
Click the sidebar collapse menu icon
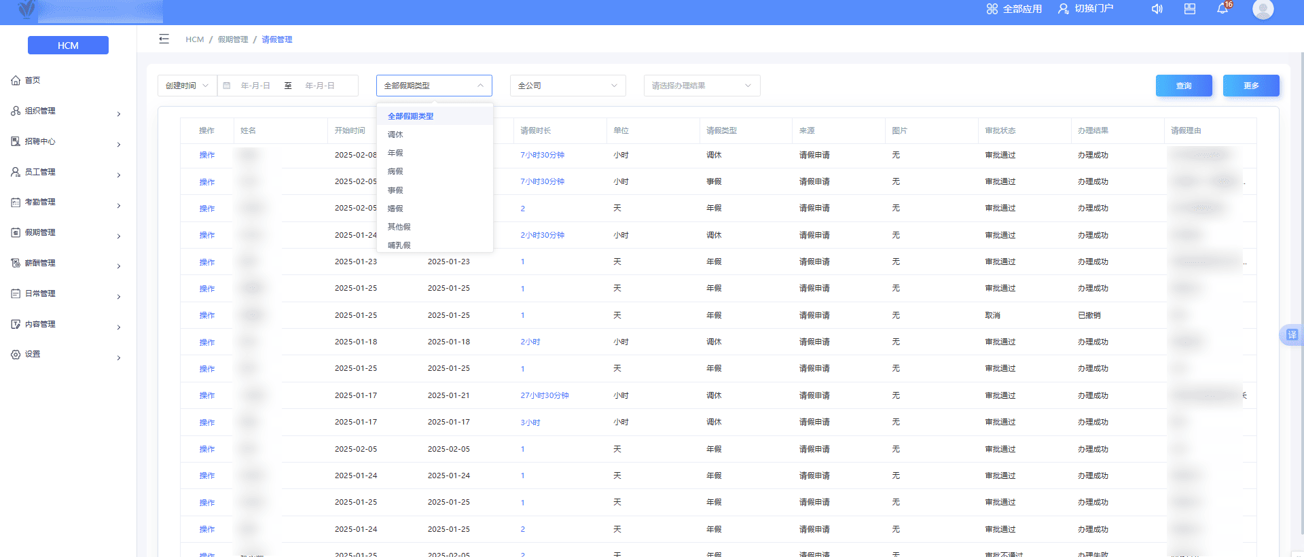164,39
